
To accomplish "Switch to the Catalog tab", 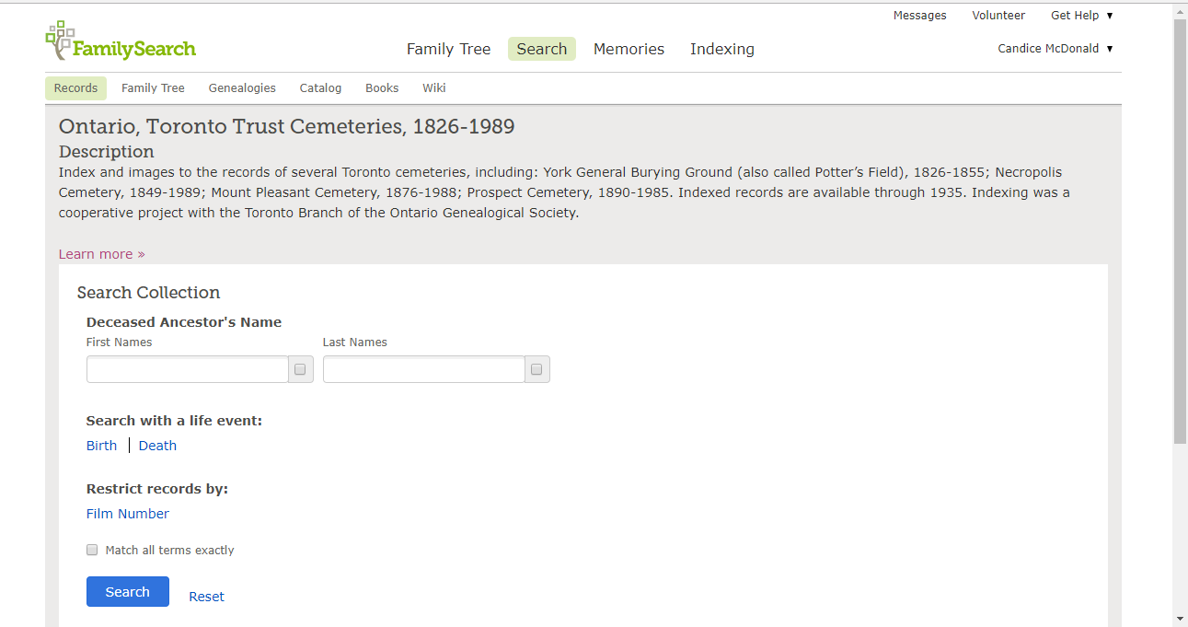I will pos(320,88).
